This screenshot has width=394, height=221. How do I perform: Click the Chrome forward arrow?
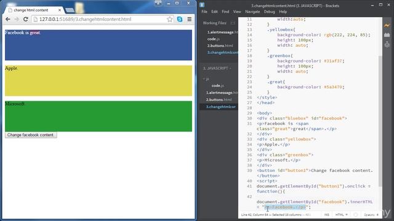pos(17,19)
